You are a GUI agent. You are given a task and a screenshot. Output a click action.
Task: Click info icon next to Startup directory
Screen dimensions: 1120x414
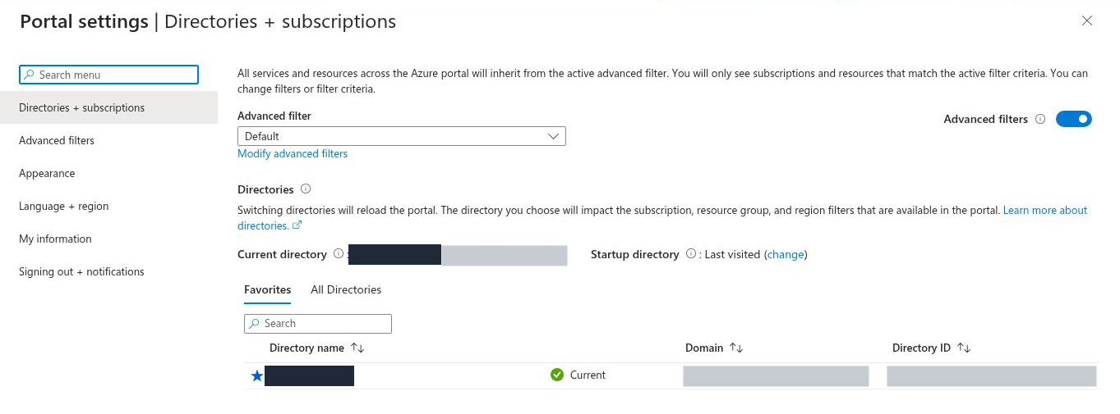691,254
